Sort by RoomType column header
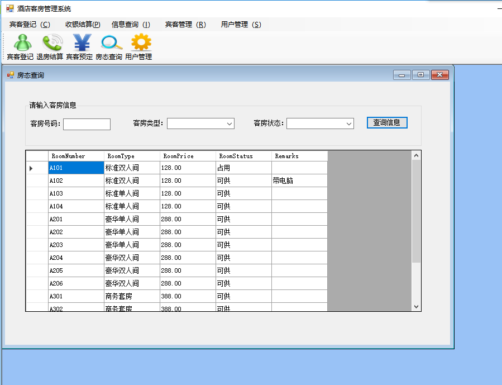 pos(132,156)
